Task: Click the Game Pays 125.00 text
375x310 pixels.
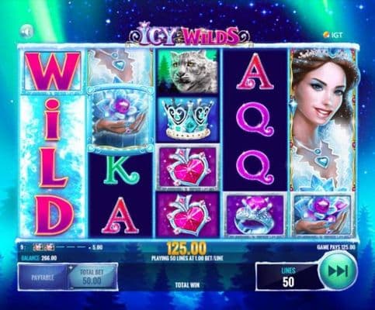Action: point(335,247)
